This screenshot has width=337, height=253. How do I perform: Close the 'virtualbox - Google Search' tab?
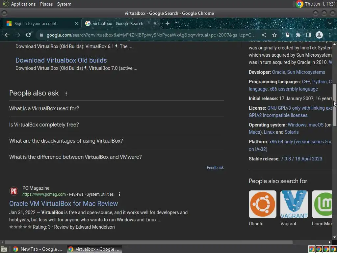pyautogui.click(x=155, y=23)
